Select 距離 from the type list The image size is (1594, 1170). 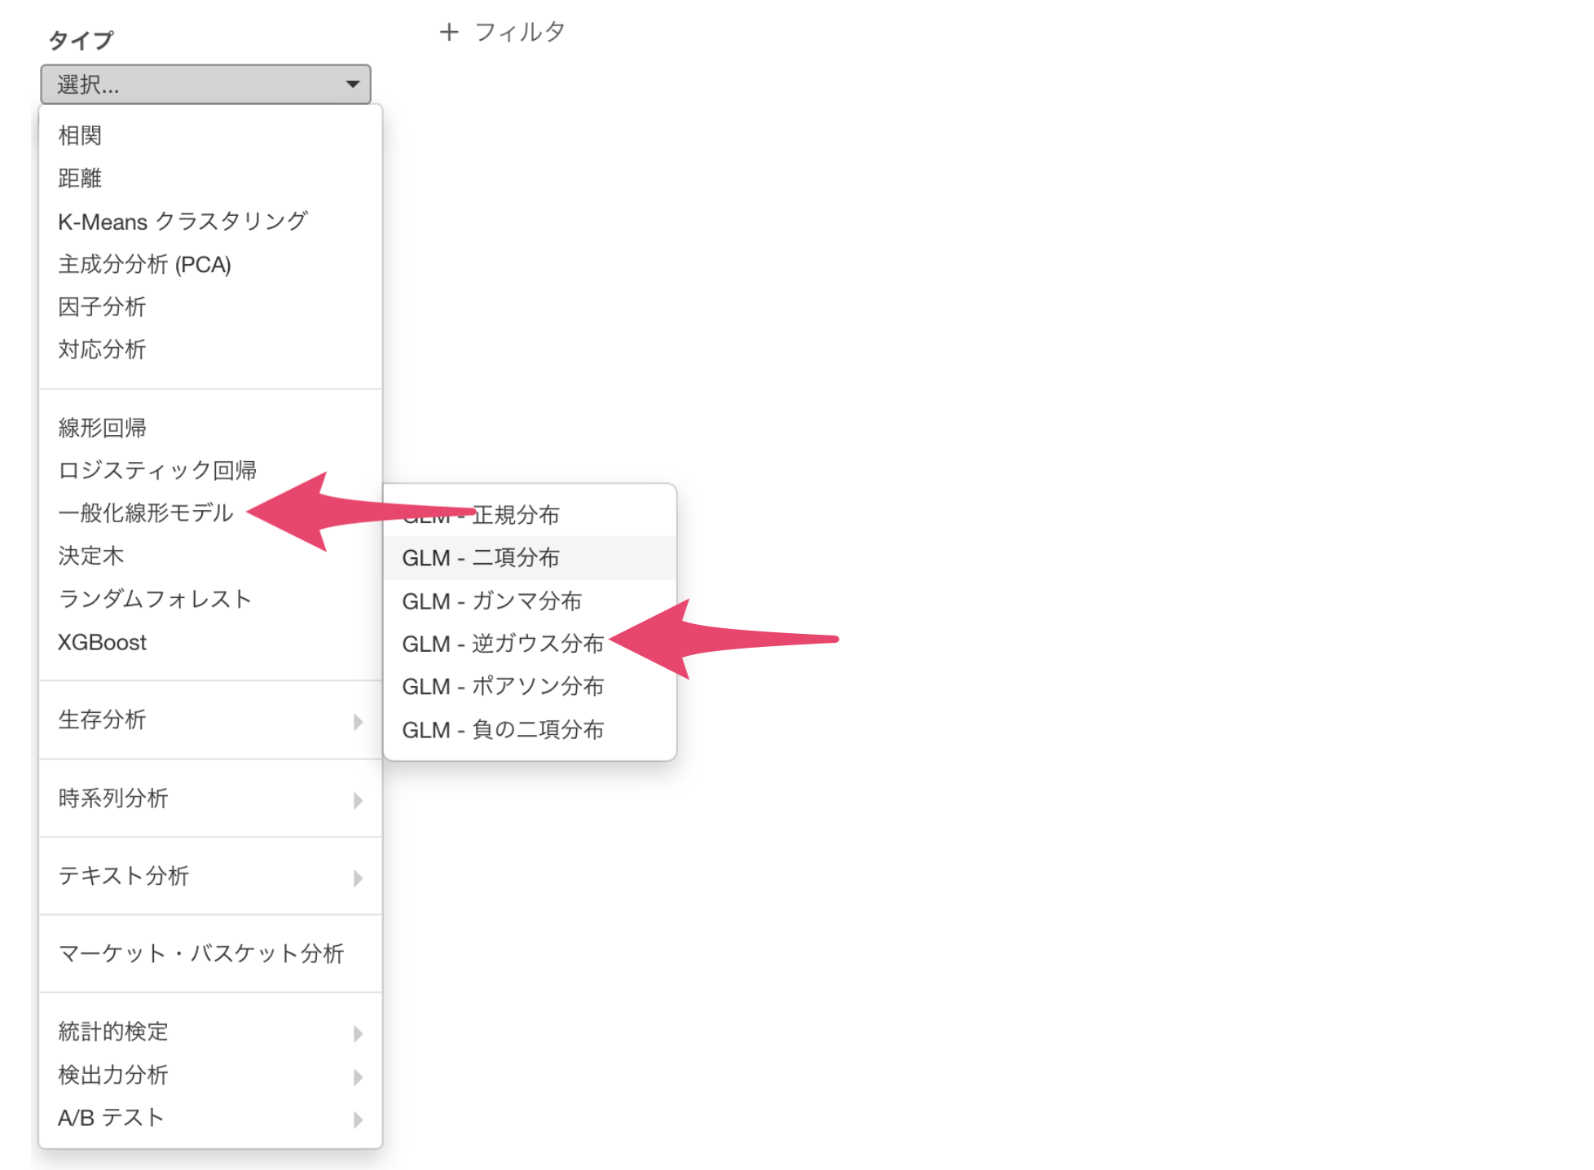pyautogui.click(x=210, y=178)
